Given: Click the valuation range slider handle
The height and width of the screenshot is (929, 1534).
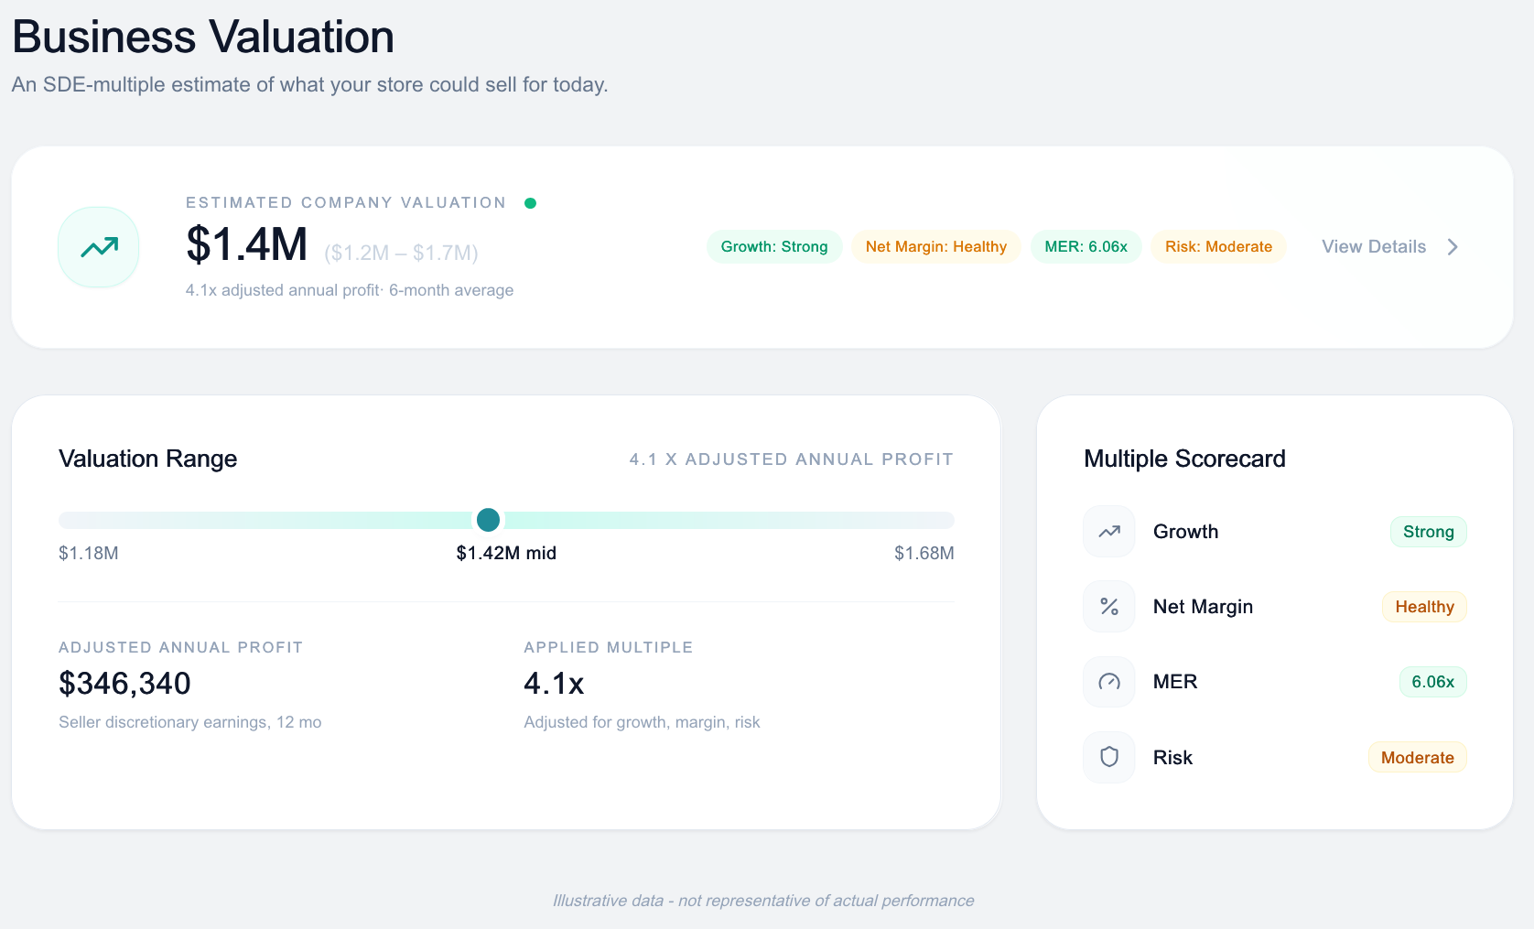Looking at the screenshot, I should click(489, 520).
